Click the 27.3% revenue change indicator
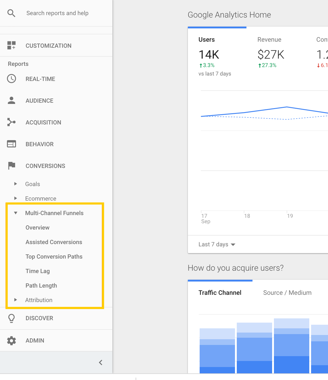 click(x=267, y=65)
